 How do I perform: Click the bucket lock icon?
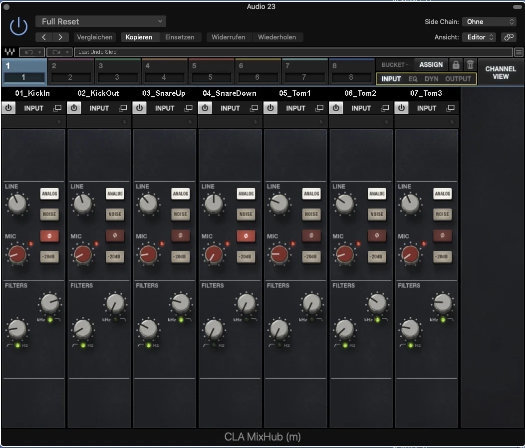coord(456,65)
